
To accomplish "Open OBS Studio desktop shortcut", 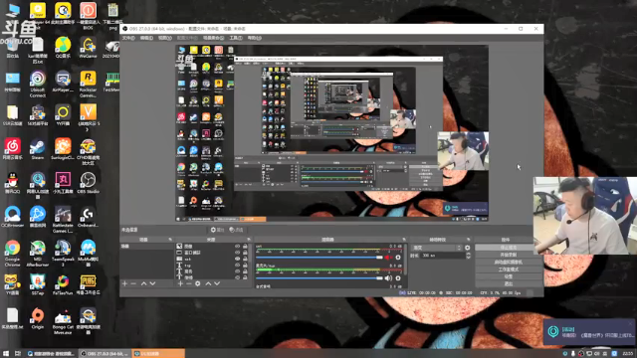I will (x=88, y=183).
